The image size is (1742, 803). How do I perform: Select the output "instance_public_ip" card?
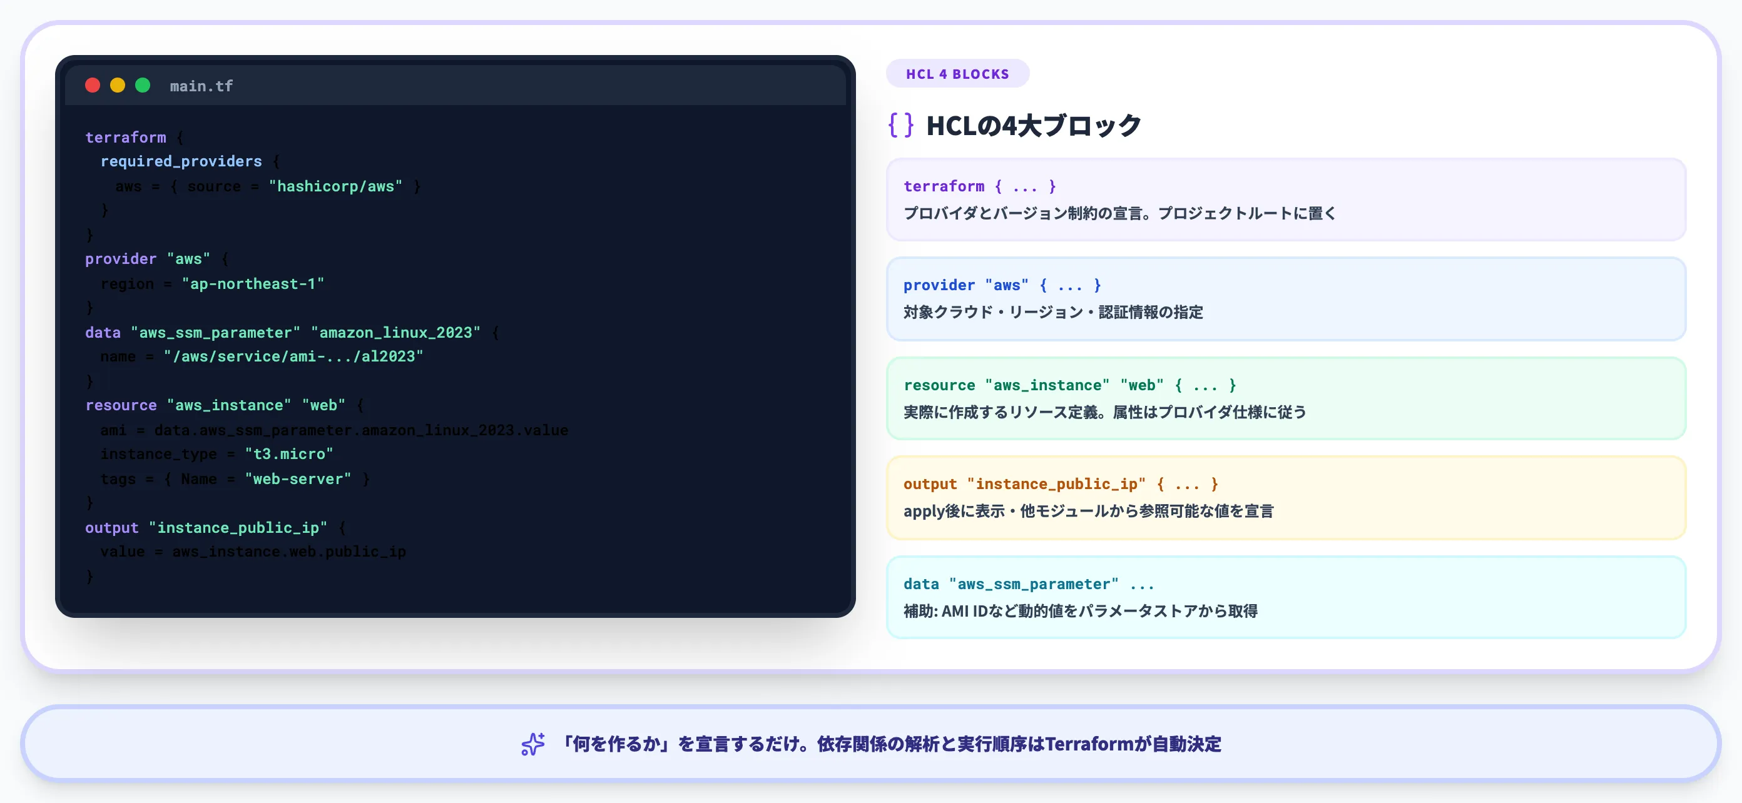[x=1285, y=497]
